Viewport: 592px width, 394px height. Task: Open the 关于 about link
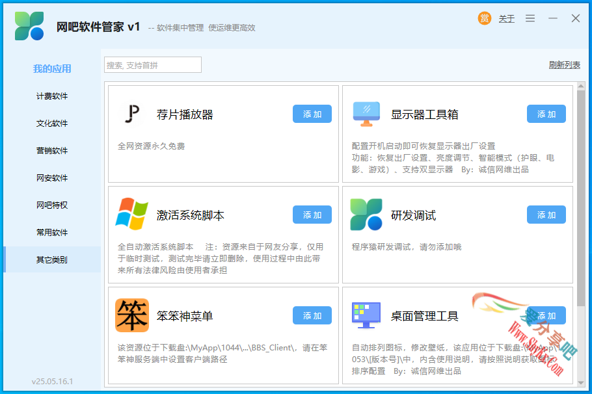507,18
